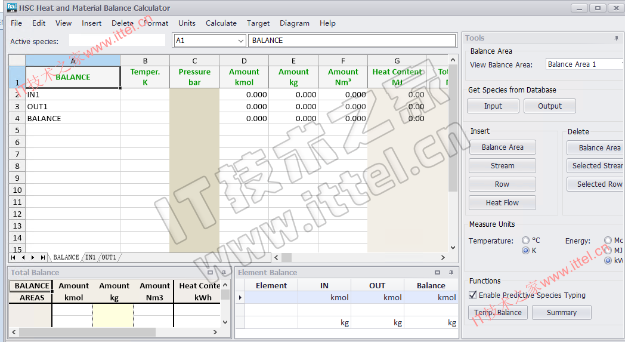Insert a Heat Flow
The height and width of the screenshot is (342, 625).
pos(502,203)
